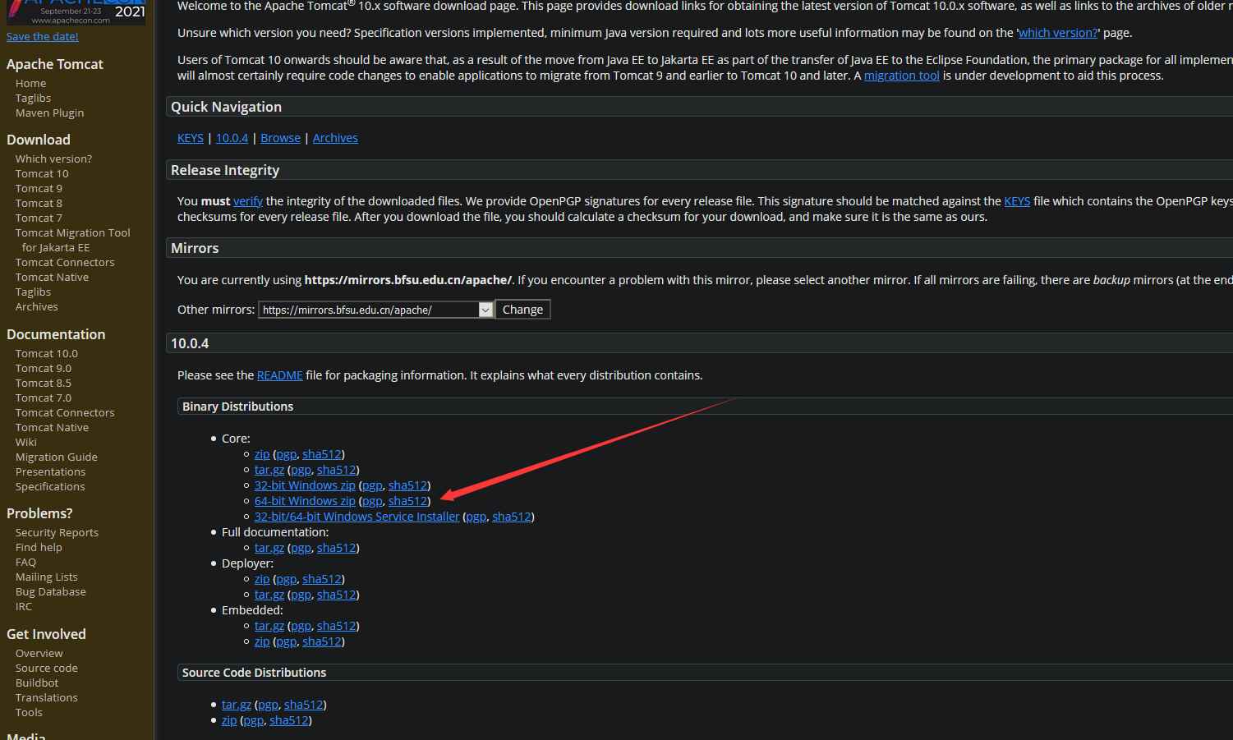1233x740 pixels.
Task: Open Tools under Get Involved
Action: pos(29,713)
